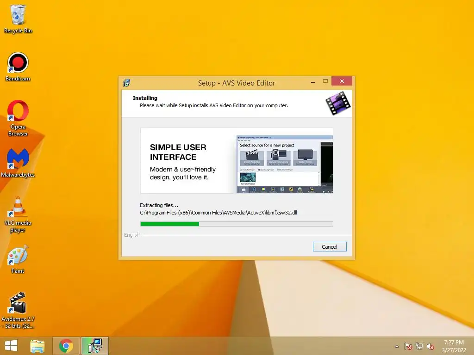Open File Explorer from the taskbar
Image resolution: width=474 pixels, height=355 pixels.
(x=37, y=346)
